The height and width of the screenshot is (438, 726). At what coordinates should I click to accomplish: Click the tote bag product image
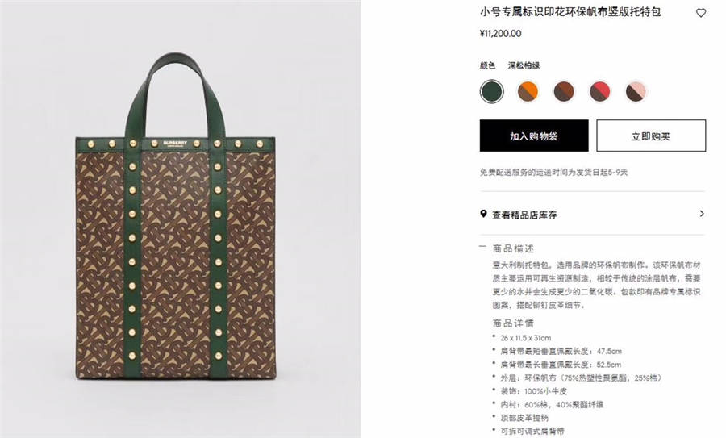tap(176, 217)
